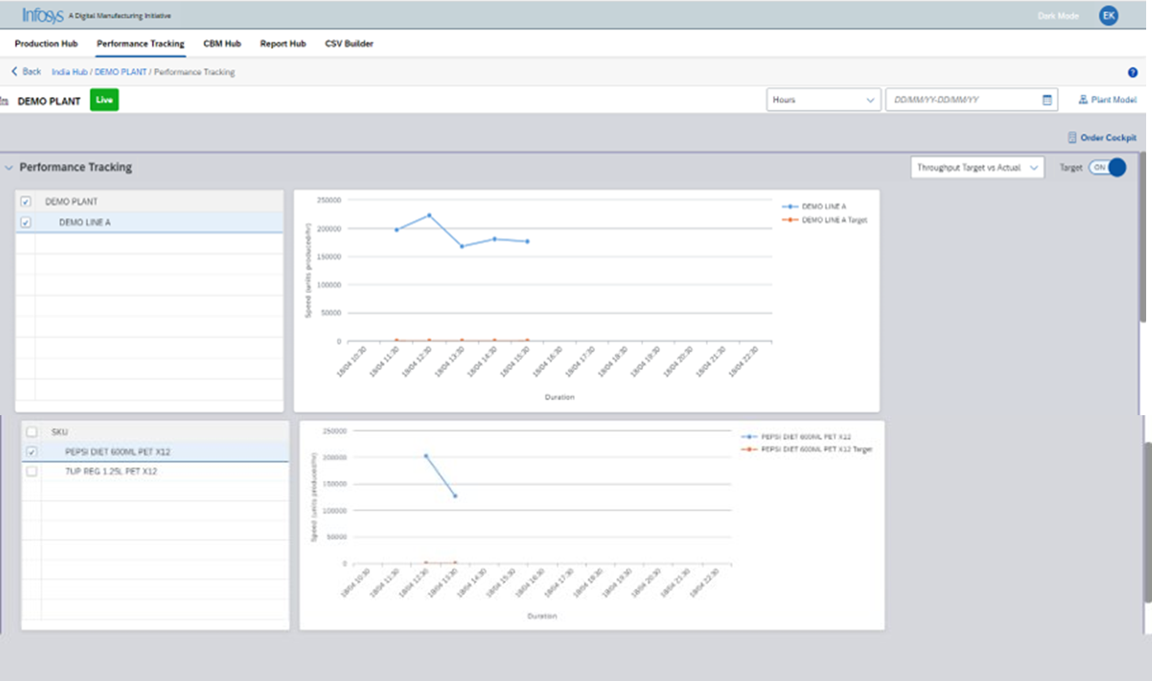Collapse the Performance Tracking section
This screenshot has width=1152, height=681.
(x=9, y=168)
